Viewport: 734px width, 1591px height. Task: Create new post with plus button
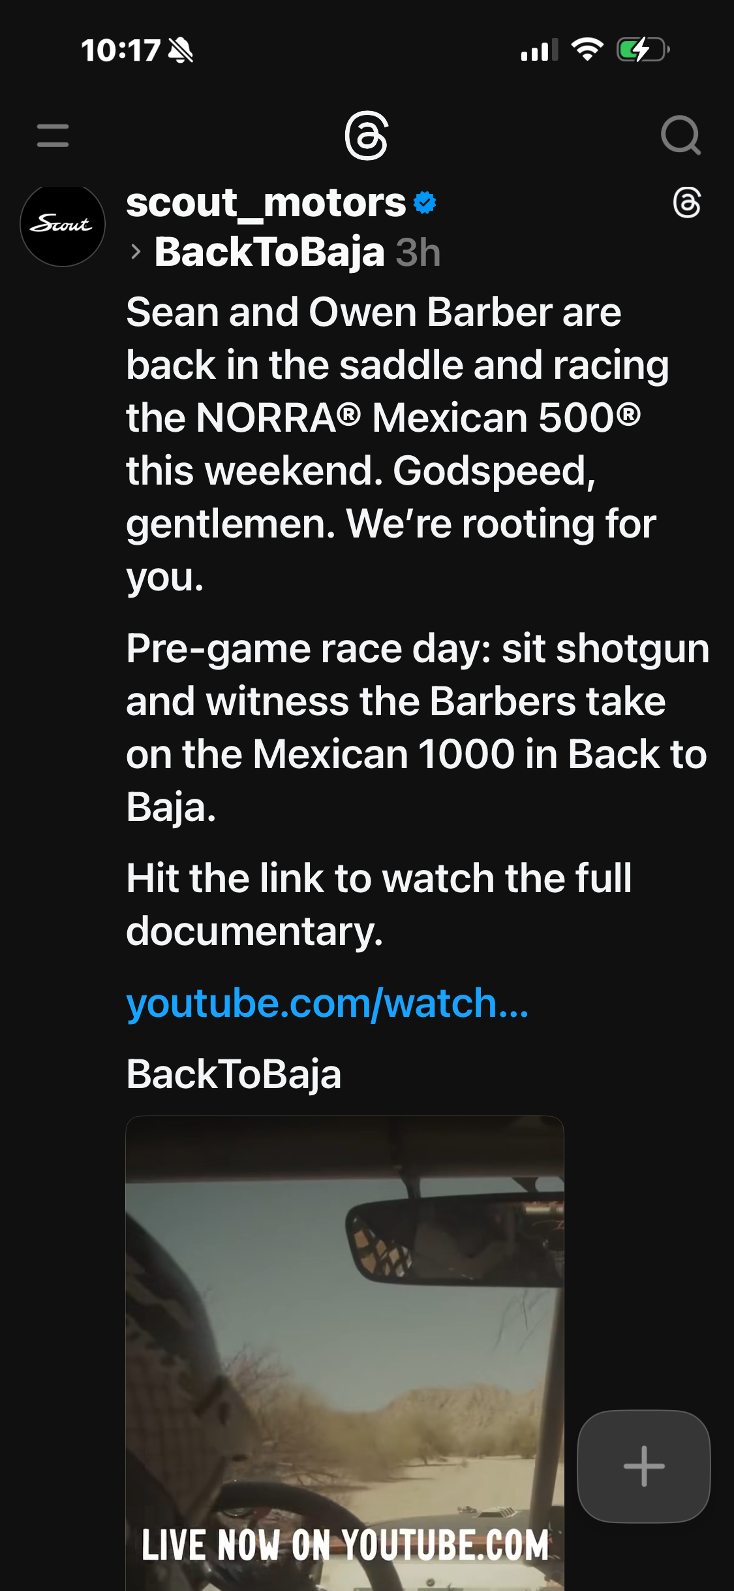tap(644, 1466)
